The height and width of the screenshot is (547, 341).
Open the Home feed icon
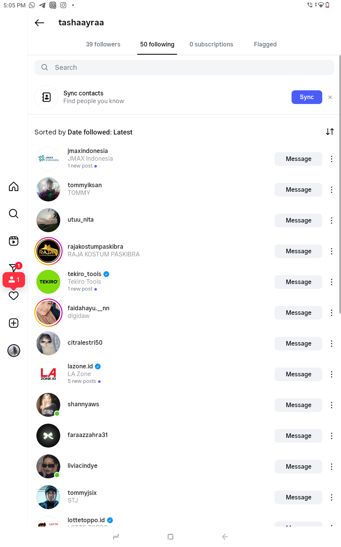[14, 187]
